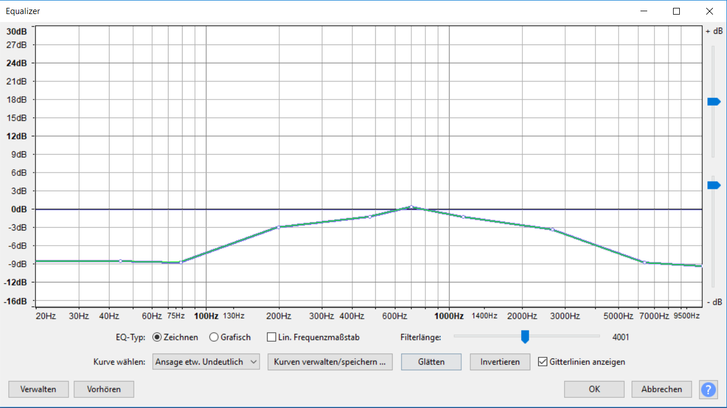Cancel the dialog with Abbrechen

pos(661,389)
